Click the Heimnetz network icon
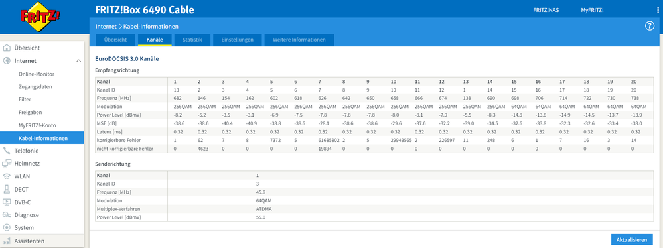 [x=7, y=164]
